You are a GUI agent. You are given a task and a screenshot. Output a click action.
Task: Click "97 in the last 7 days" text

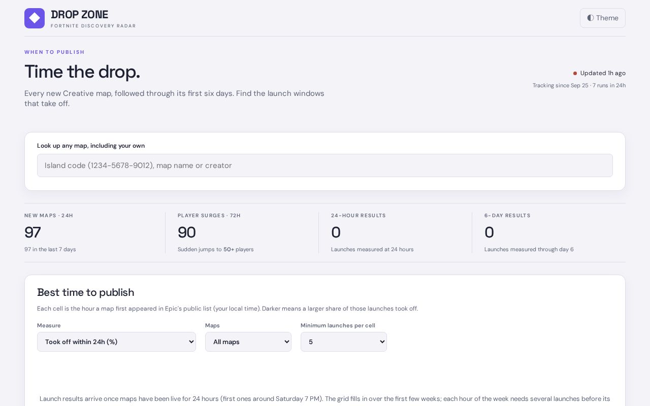[50, 249]
